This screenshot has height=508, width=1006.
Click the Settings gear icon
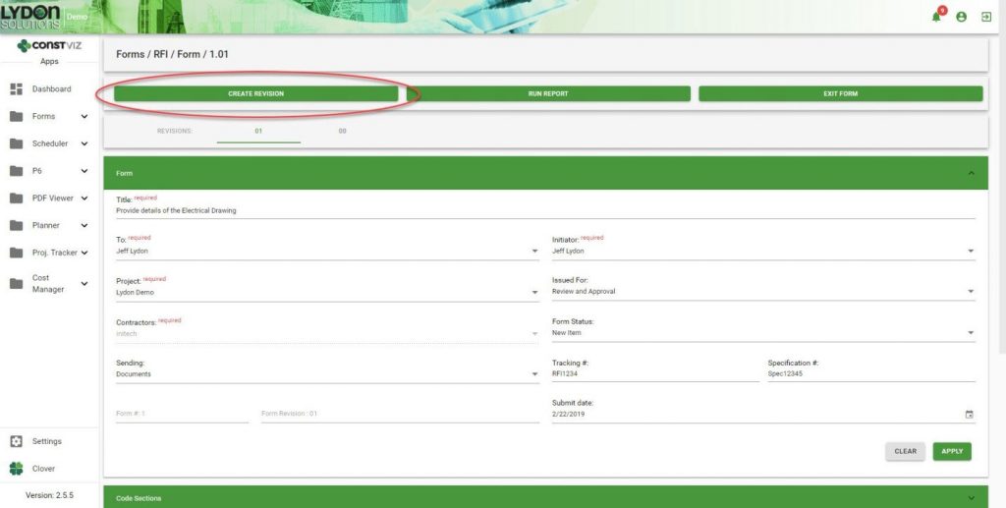[17, 441]
